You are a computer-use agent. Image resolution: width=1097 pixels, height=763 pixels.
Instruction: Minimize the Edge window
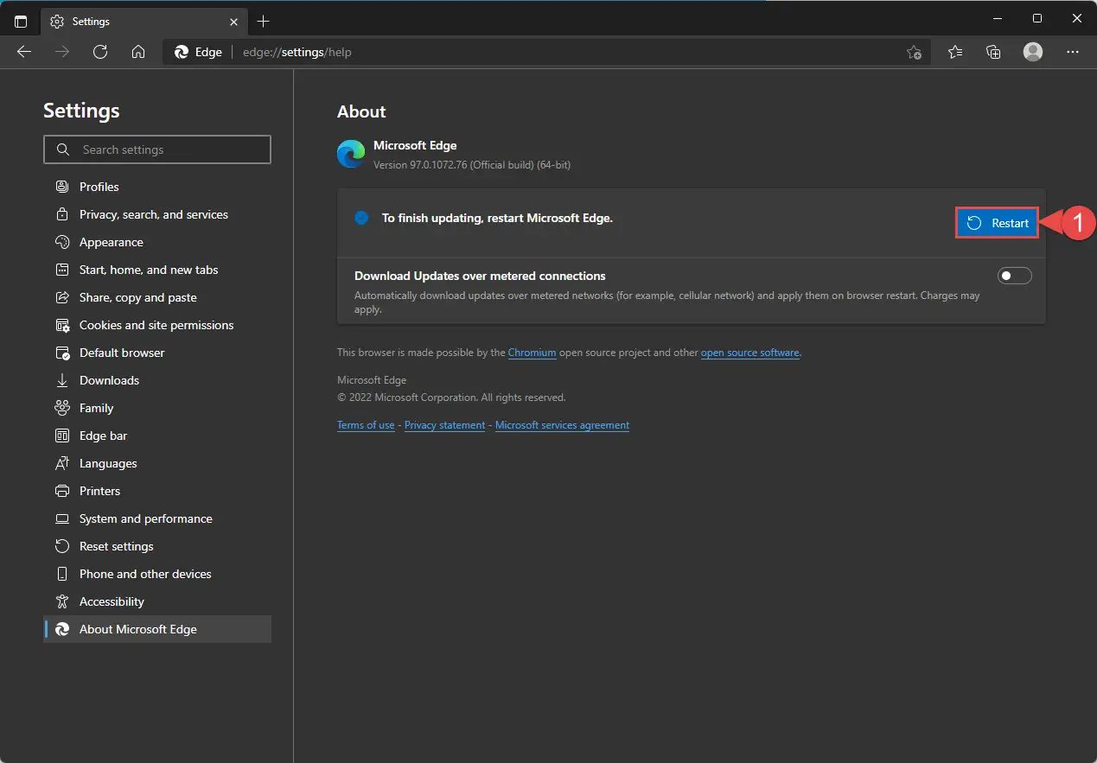(997, 19)
